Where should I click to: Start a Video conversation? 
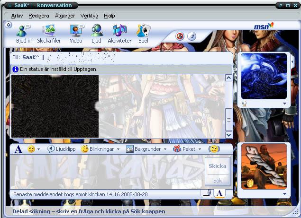pyautogui.click(x=76, y=31)
